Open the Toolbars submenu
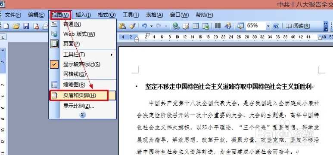 click(x=88, y=55)
